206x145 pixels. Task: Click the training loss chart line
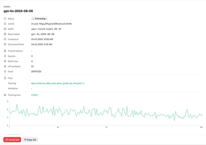coord(106,113)
